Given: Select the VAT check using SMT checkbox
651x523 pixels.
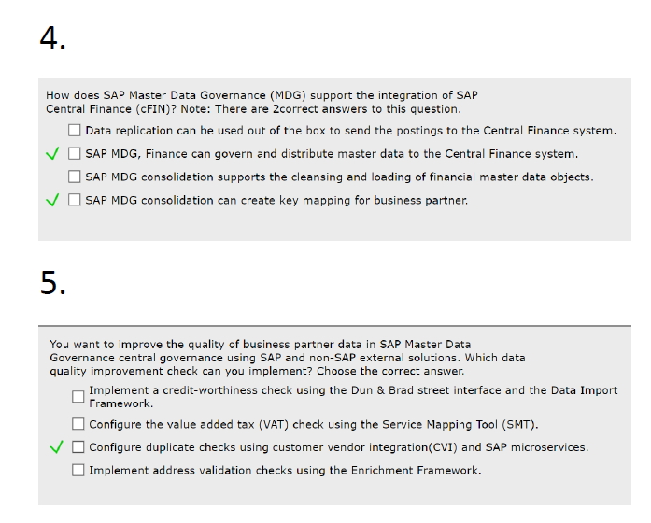Looking at the screenshot, I should click(x=78, y=424).
